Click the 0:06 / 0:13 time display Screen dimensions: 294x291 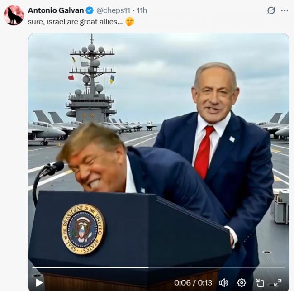point(193,283)
